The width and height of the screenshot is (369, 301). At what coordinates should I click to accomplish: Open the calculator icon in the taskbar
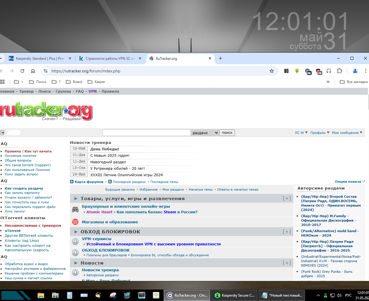69,295
